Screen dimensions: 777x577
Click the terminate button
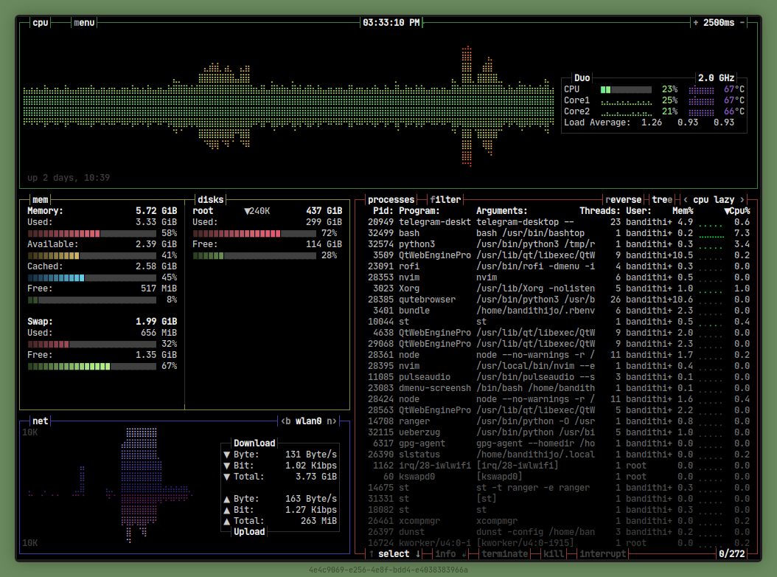(504, 554)
